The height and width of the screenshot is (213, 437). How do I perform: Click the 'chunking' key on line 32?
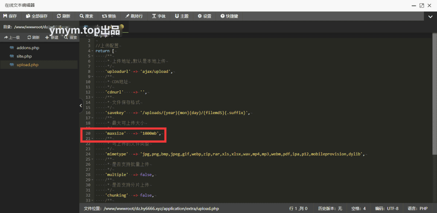click(x=117, y=195)
